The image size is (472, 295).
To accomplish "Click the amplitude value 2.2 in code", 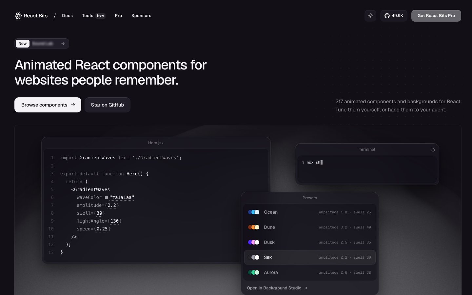I will (112, 205).
